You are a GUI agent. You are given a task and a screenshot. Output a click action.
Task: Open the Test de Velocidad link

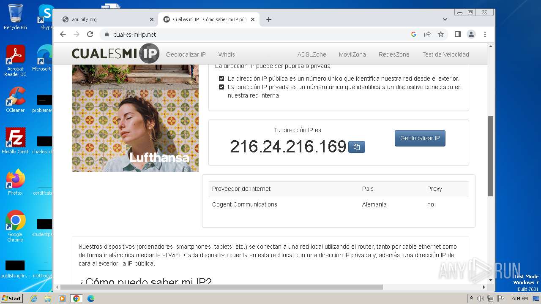click(445, 54)
